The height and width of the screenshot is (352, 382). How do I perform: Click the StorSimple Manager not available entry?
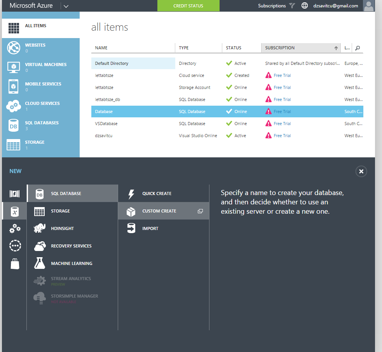coord(72,298)
